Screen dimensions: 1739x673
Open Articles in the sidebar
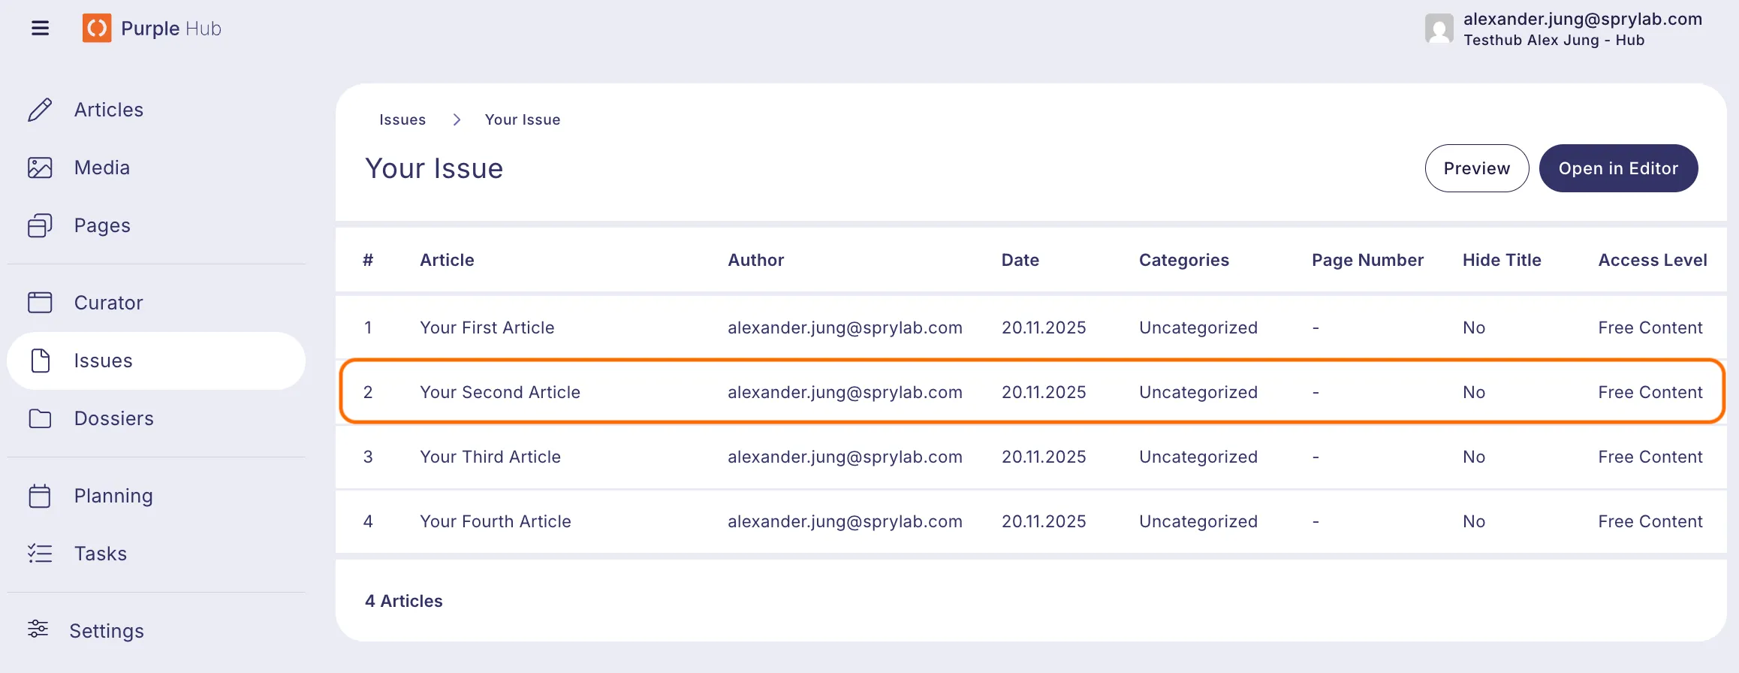click(x=109, y=110)
